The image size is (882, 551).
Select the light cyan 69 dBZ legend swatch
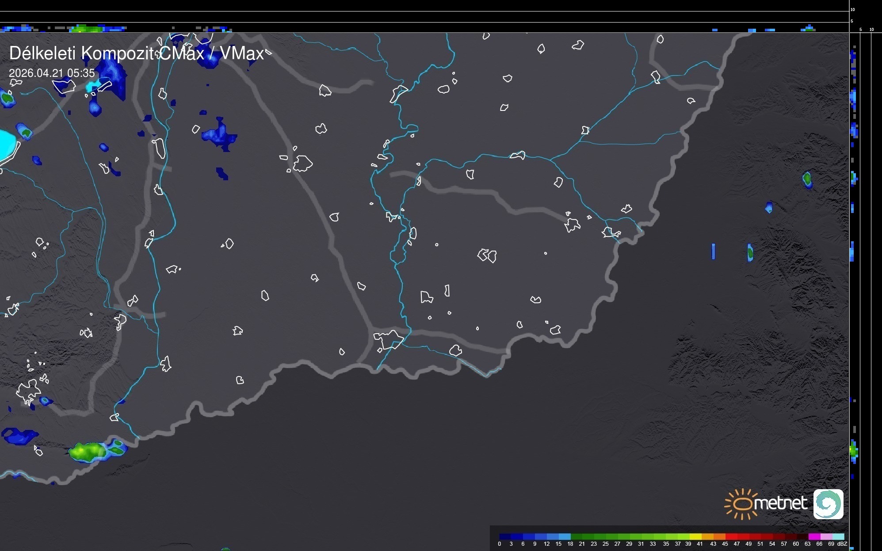pos(838,537)
